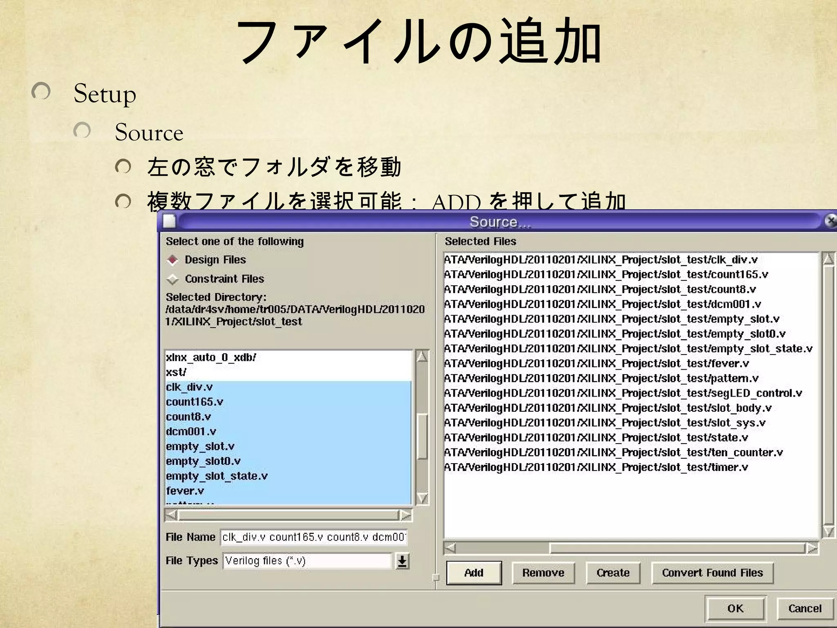Select the Design Files radio option
Viewport: 837px width, 628px height.
(173, 260)
